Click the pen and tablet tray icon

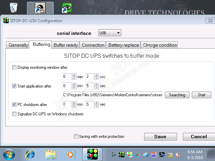[x=137, y=155]
